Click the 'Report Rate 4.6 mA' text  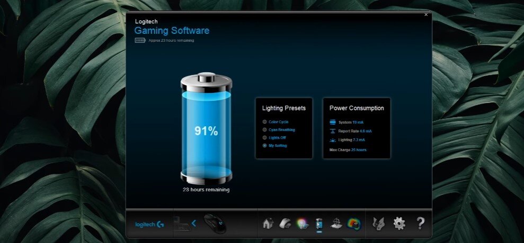[355, 131]
